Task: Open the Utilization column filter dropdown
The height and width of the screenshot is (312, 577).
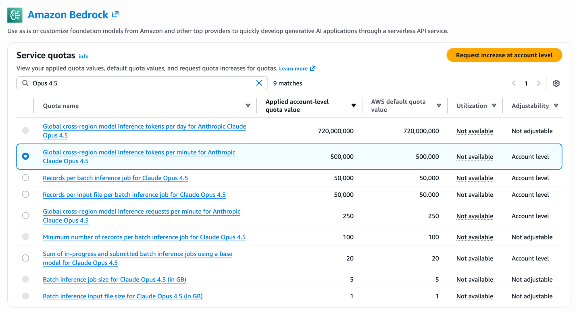Action: pyautogui.click(x=494, y=105)
